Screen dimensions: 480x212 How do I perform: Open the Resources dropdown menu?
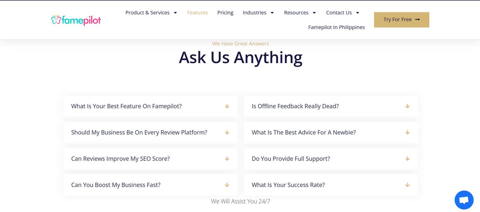coord(300,13)
